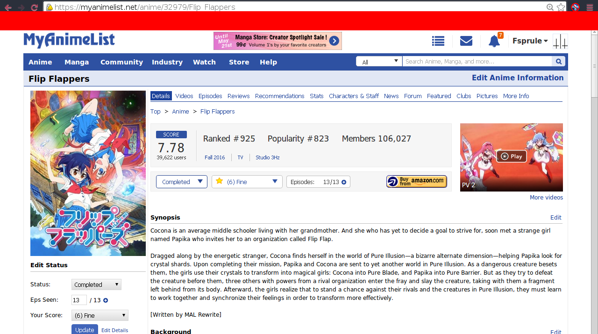Click the browser reload icon
The height and width of the screenshot is (334, 598).
(x=34, y=7)
